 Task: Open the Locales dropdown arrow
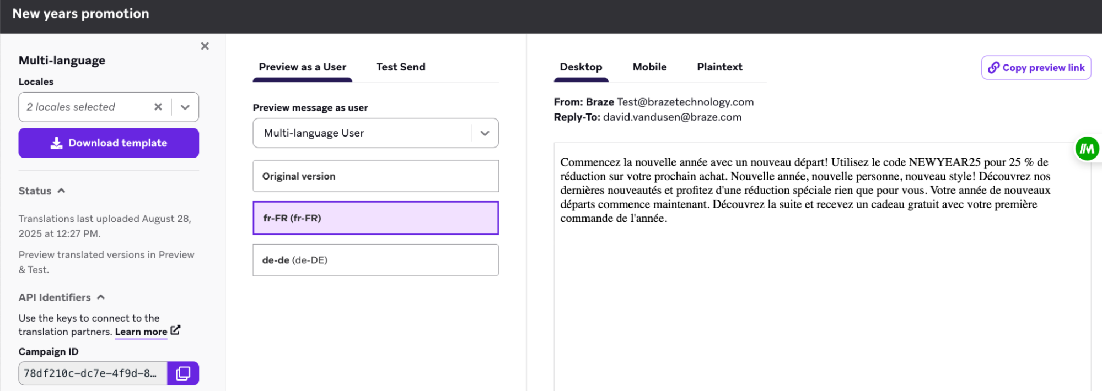tap(185, 107)
